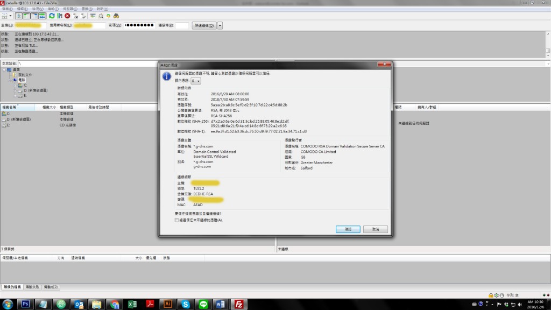The height and width of the screenshot is (310, 551).
Task: Click the 本地站台 local path field
Action: pyautogui.click(x=88, y=64)
